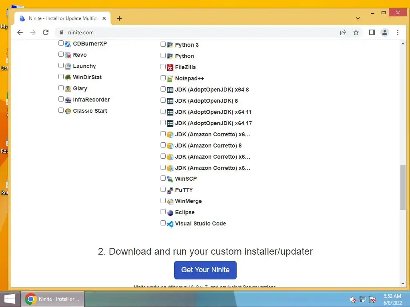Click the Get Your Ninite button
410x307 pixels.
[x=205, y=270]
